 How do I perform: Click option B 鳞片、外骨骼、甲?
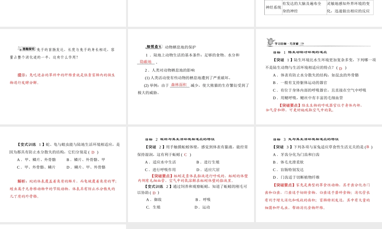[86, 160]
